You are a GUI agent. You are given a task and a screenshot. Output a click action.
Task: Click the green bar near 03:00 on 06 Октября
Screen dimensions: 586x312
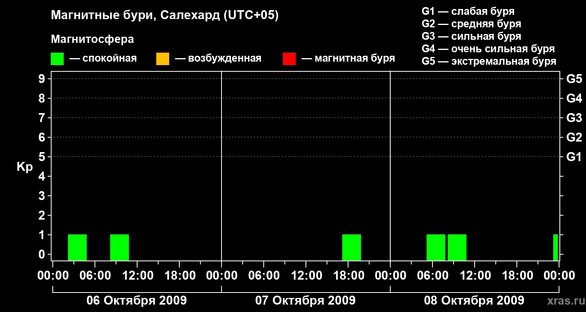[77, 247]
